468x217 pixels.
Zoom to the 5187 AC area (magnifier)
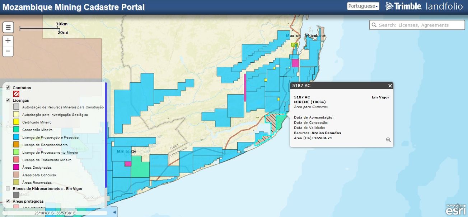(388, 140)
